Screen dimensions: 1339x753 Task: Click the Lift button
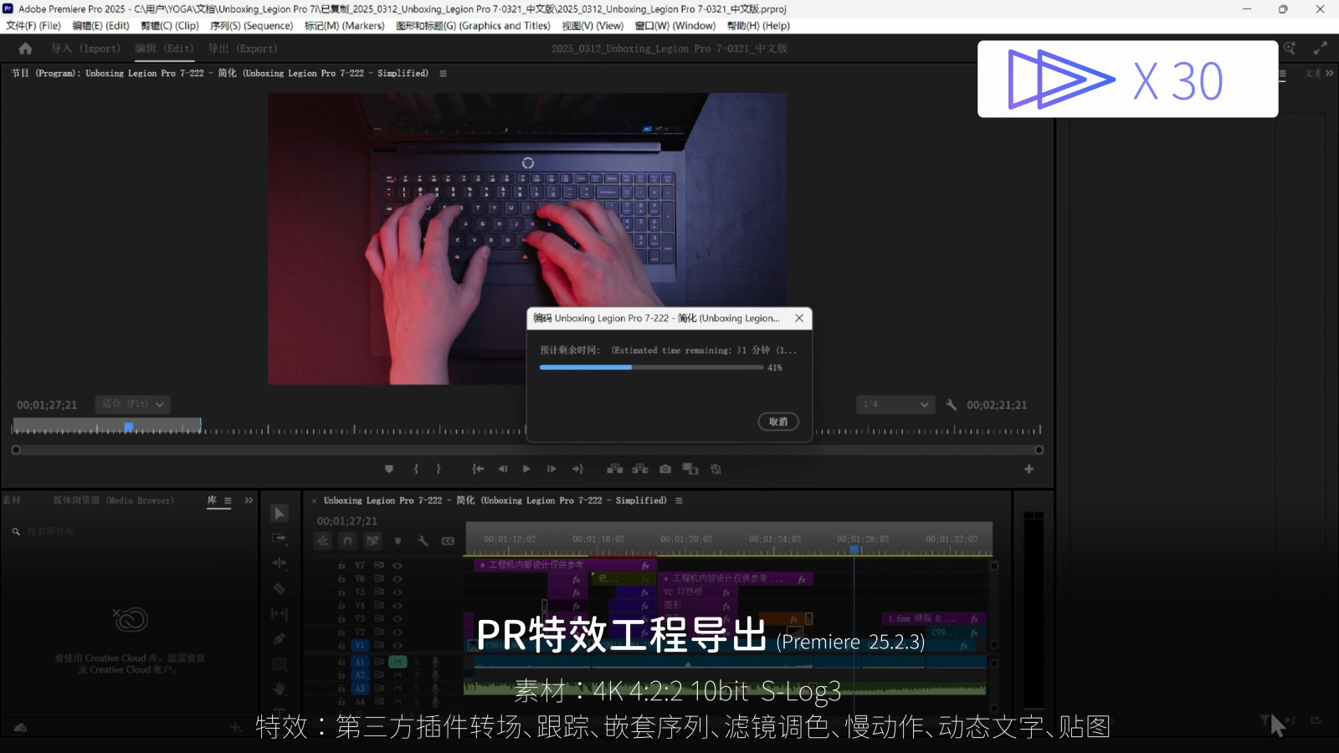[615, 469]
